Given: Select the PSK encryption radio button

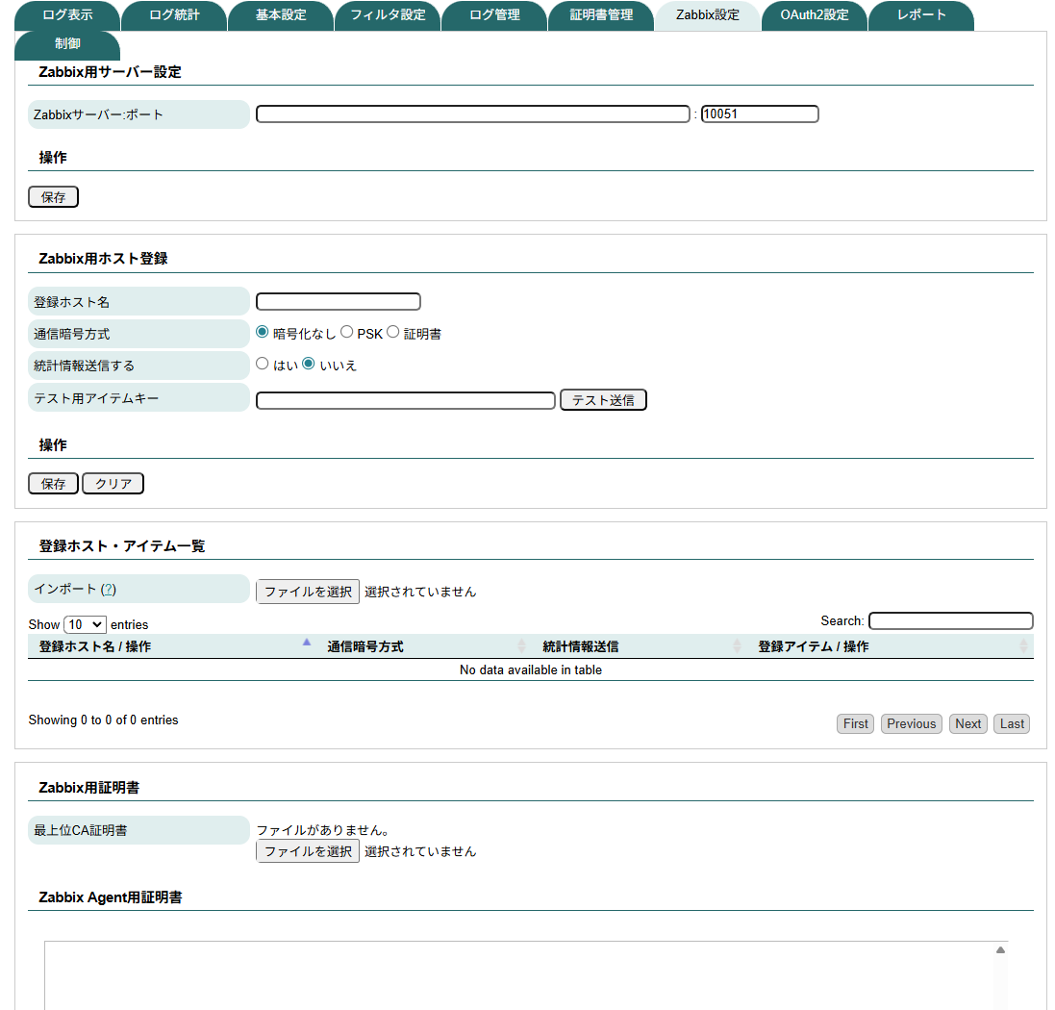Looking at the screenshot, I should point(346,332).
